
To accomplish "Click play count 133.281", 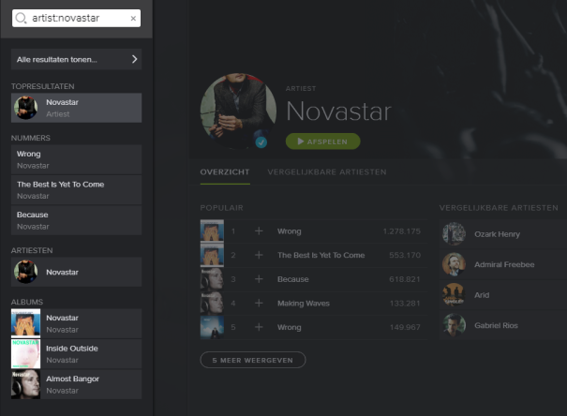I will point(405,304).
